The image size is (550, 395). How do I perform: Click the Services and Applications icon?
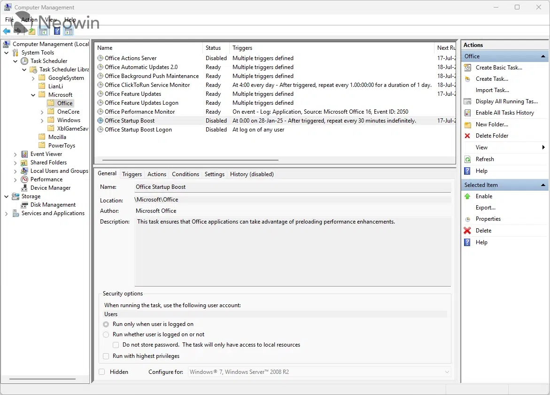click(16, 213)
